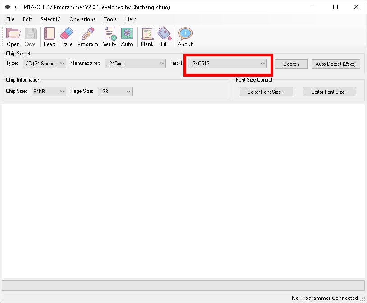Click the No Programmer Connected status text
This screenshot has width=367, height=303.
[x=325, y=298]
